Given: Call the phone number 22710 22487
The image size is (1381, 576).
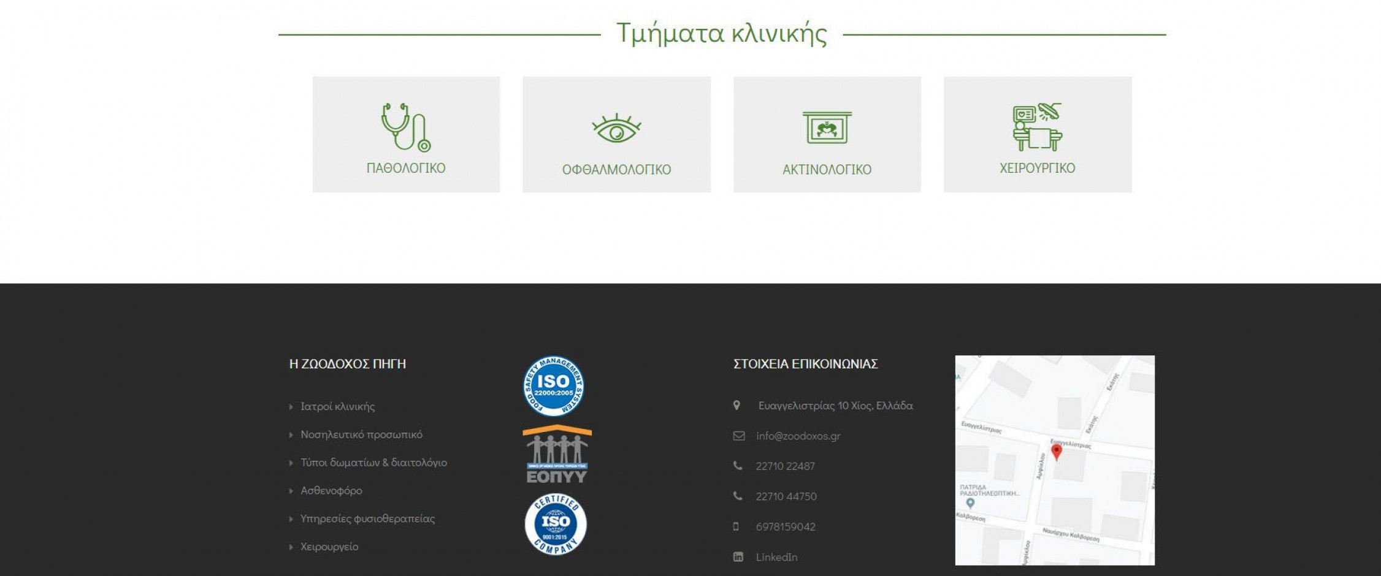Looking at the screenshot, I should (785, 466).
